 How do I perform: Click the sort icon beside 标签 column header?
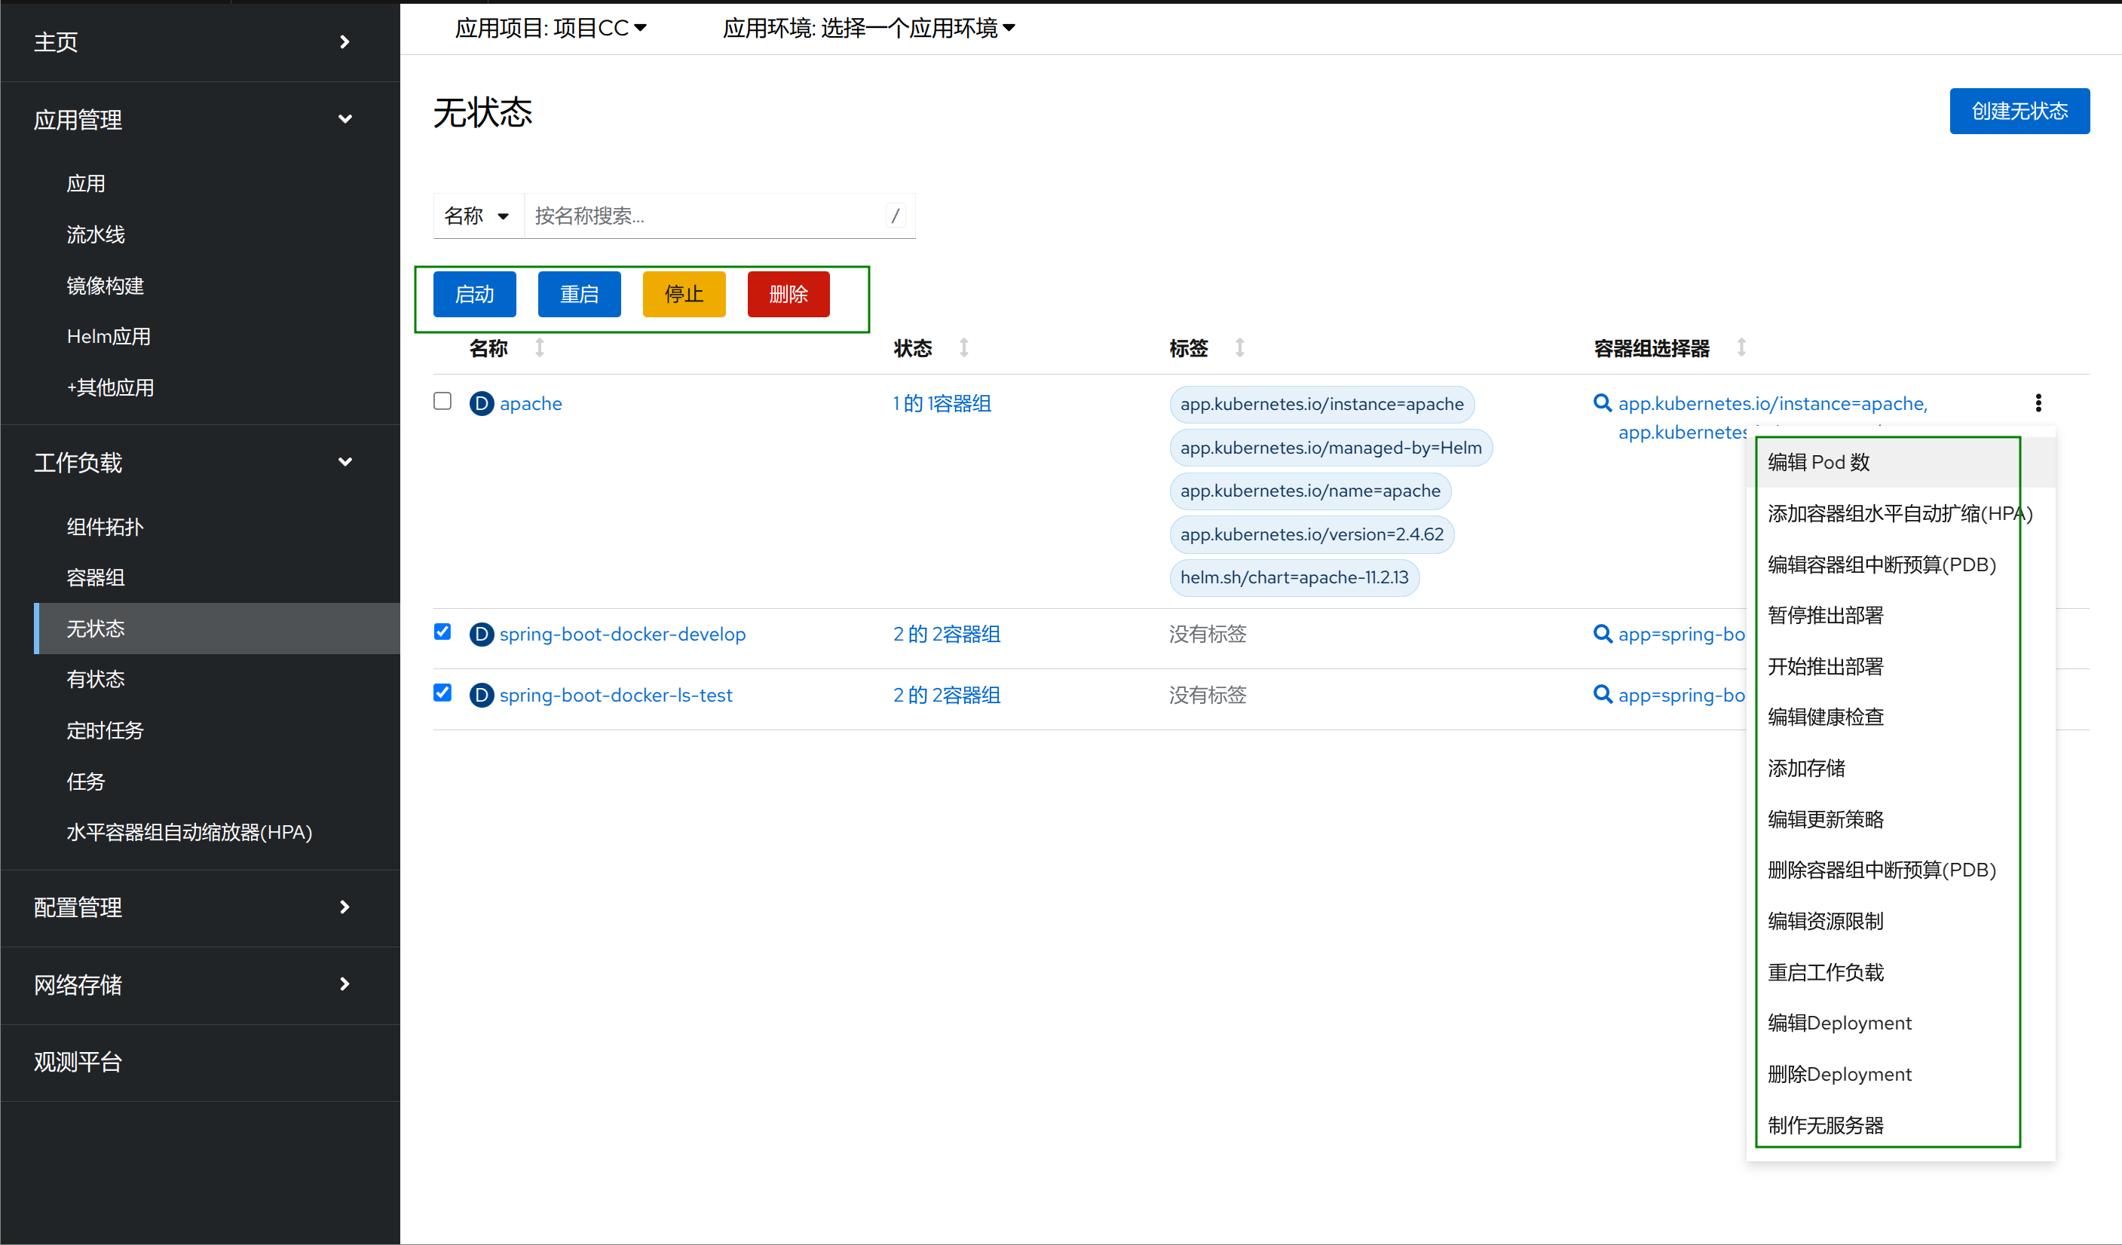pos(1239,347)
